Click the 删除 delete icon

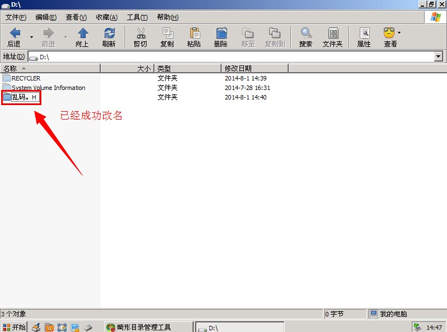tap(222, 33)
